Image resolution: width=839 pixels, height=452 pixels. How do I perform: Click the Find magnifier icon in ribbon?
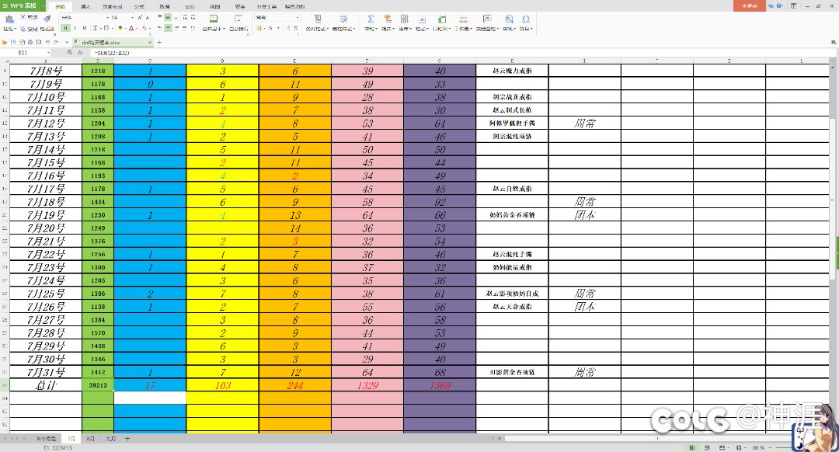pos(509,19)
